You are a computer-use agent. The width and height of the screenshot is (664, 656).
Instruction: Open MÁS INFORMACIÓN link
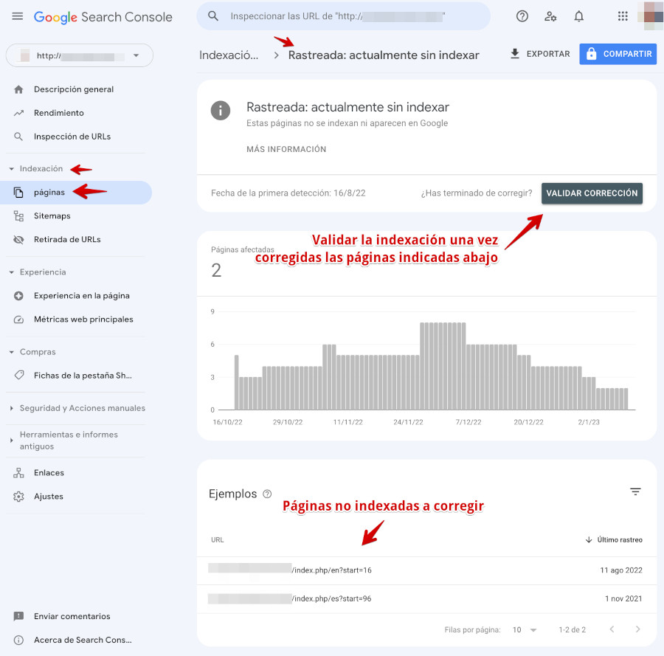coord(286,149)
